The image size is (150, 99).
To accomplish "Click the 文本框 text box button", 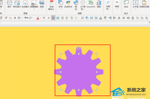I will (135, 5).
